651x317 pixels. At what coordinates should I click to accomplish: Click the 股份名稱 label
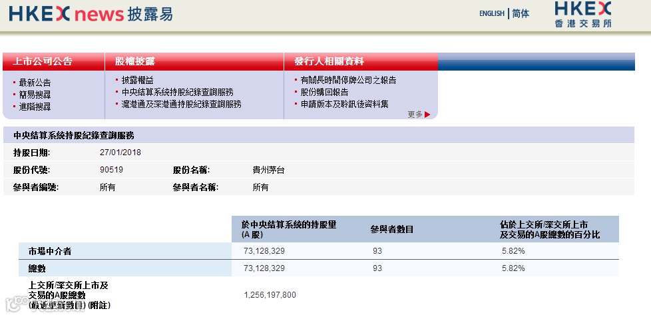[x=192, y=170]
